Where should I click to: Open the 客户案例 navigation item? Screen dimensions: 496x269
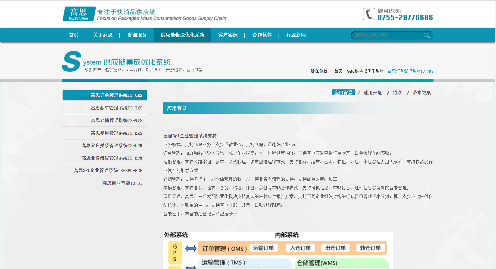pos(228,35)
